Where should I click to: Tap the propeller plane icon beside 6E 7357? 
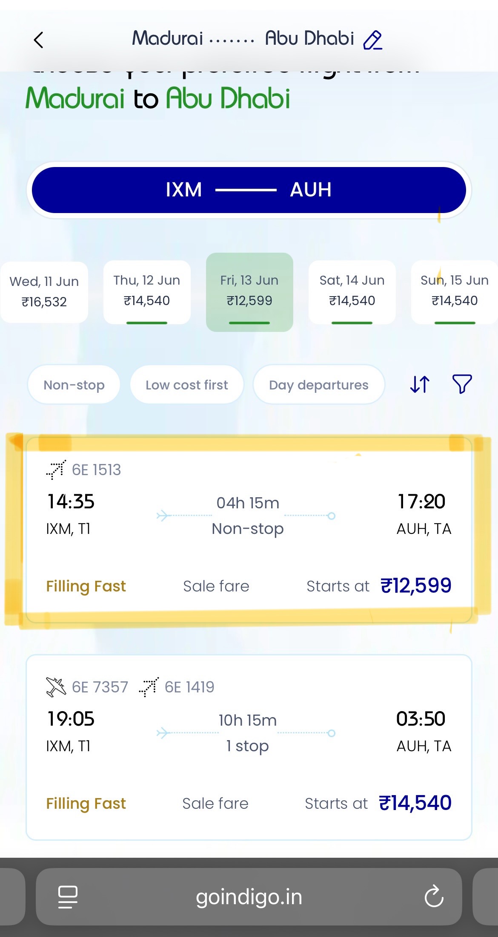tap(56, 687)
